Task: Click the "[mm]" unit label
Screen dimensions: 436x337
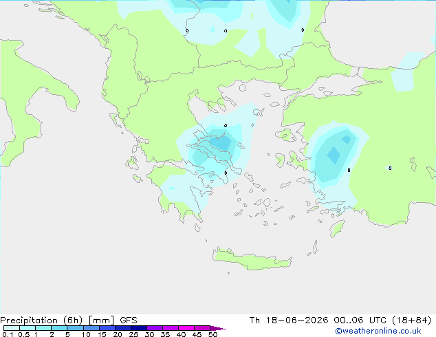Action: tap(101, 320)
